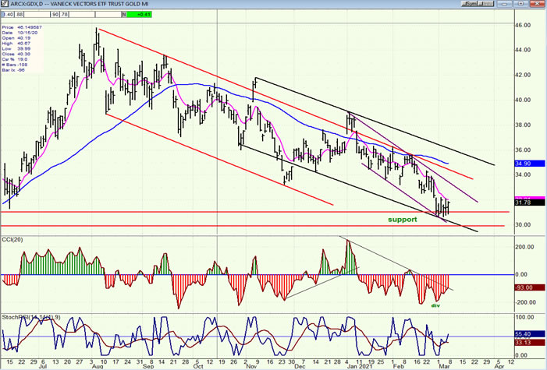This screenshot has width=547, height=370.
Task: Click the blue 34.90 moving average price tag
Action: [526, 164]
